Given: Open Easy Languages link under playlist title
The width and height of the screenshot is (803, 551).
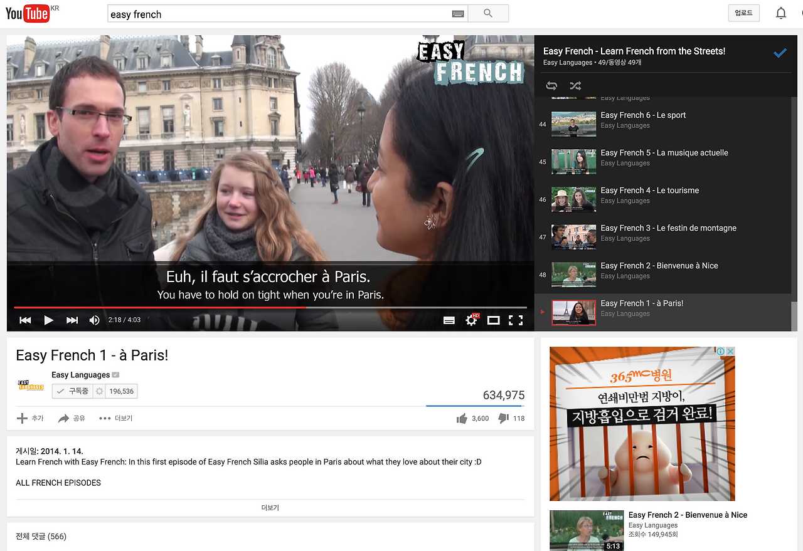Looking at the screenshot, I should click(x=568, y=63).
